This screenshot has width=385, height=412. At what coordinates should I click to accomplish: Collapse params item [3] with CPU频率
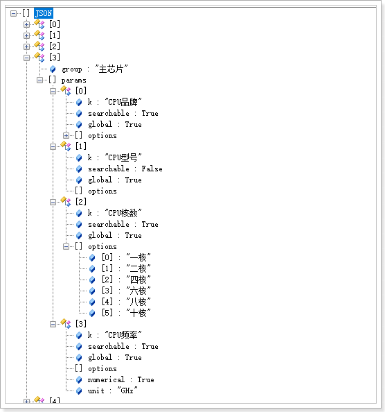click(x=53, y=324)
